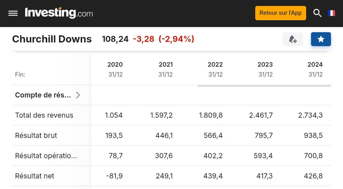The image size is (343, 189).
Task: Select the 2022 revenue value 1.809,8
Action: tap(211, 115)
